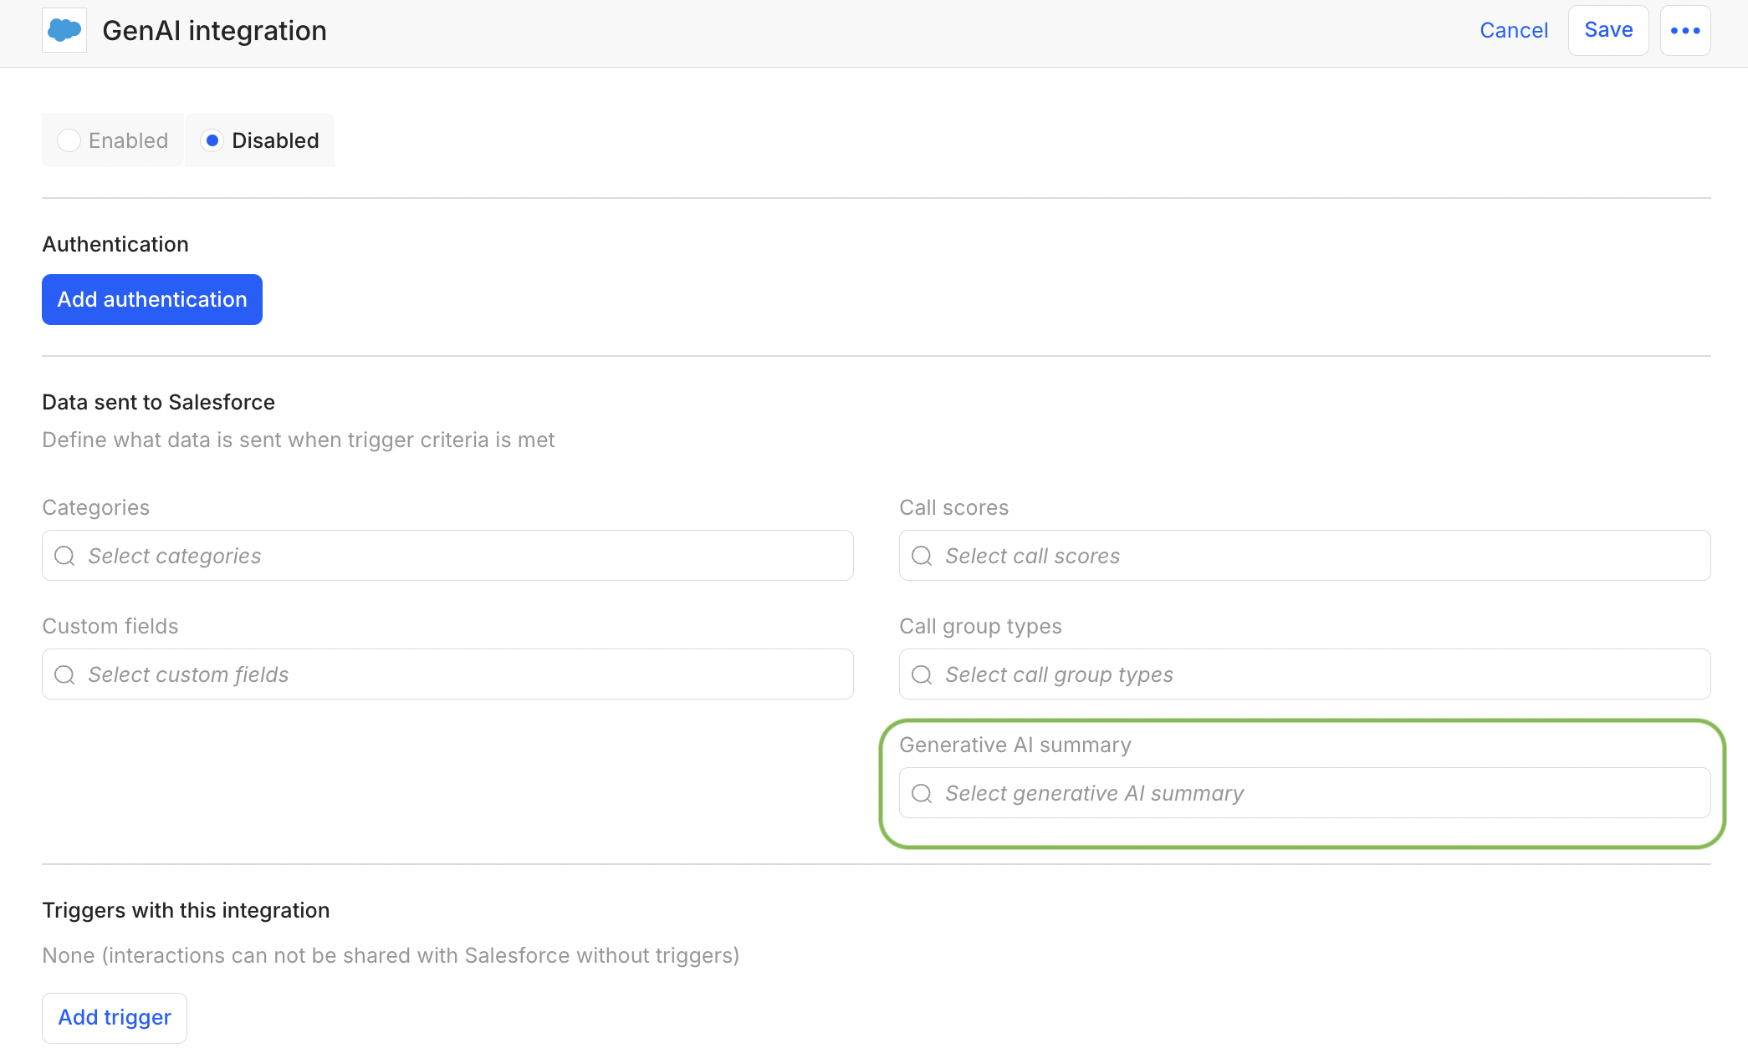Click the GenAI integration title
This screenshot has height=1053, width=1748.
pyautogui.click(x=214, y=31)
